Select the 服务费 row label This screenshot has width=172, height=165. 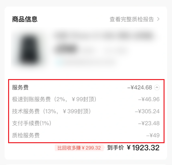point(20,88)
